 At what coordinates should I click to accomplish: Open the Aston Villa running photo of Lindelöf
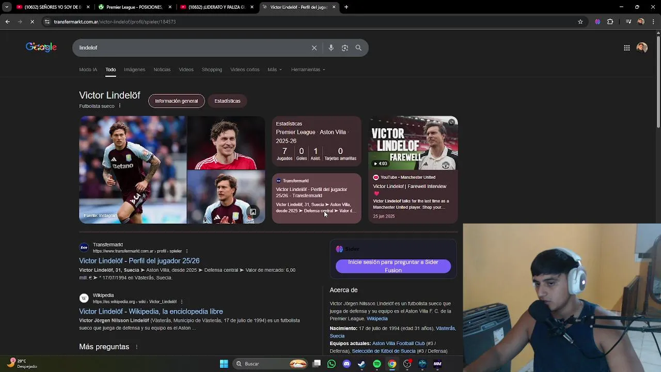(x=133, y=170)
